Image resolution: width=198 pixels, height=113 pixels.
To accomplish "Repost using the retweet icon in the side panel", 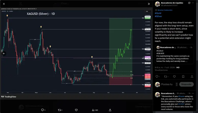I will click(165, 76).
